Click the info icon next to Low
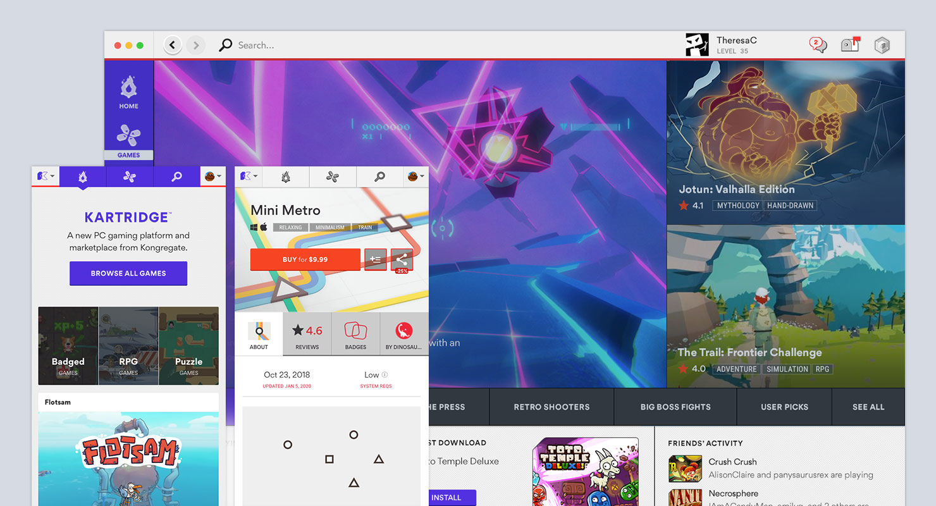The width and height of the screenshot is (936, 506). point(385,374)
